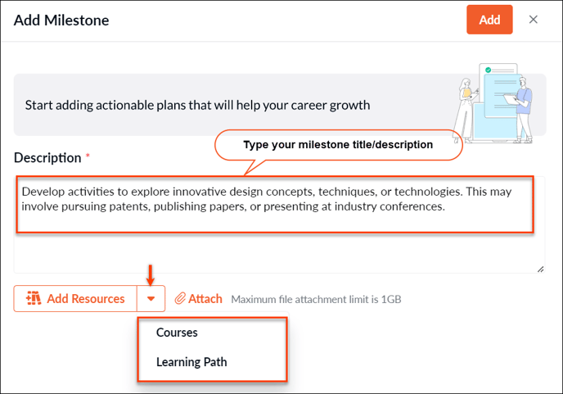563x394 pixels.
Task: Select Courses from the resources menu
Action: tap(177, 333)
